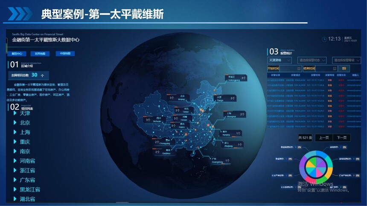The height and width of the screenshot is (206, 367).
Task: Click the Guangdong 1个 map label
Action: (221, 161)
